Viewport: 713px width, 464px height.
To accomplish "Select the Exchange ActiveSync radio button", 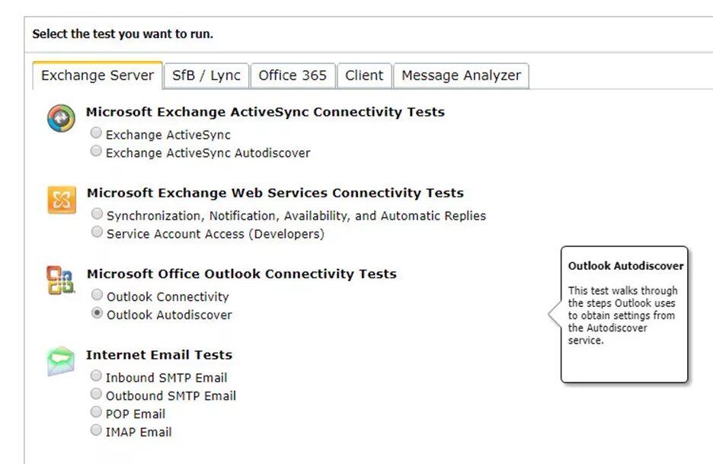I will (x=96, y=133).
